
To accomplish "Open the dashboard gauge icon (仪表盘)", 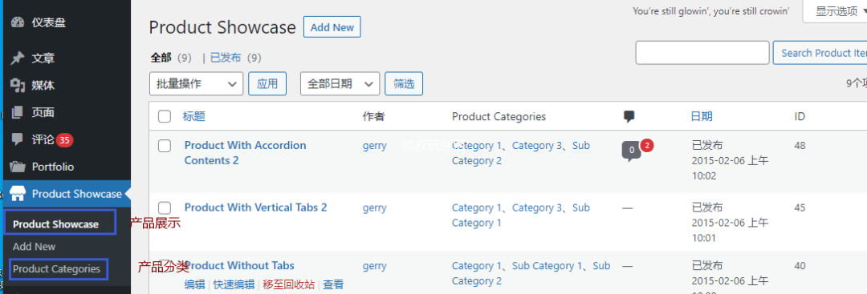I will pyautogui.click(x=18, y=22).
